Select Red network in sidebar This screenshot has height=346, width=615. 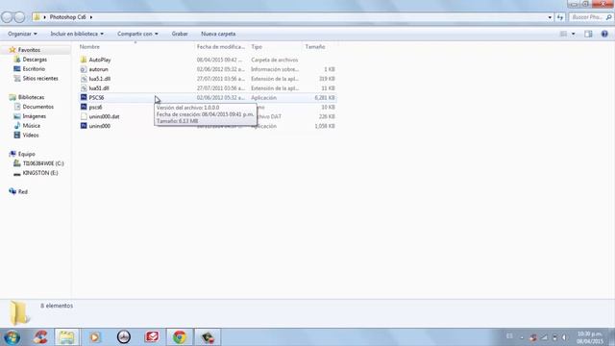tap(23, 192)
